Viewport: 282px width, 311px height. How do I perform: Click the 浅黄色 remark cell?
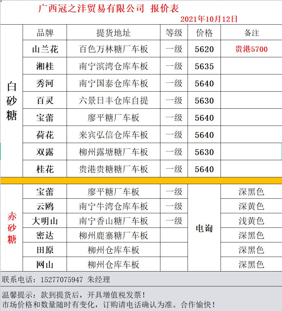point(251,221)
